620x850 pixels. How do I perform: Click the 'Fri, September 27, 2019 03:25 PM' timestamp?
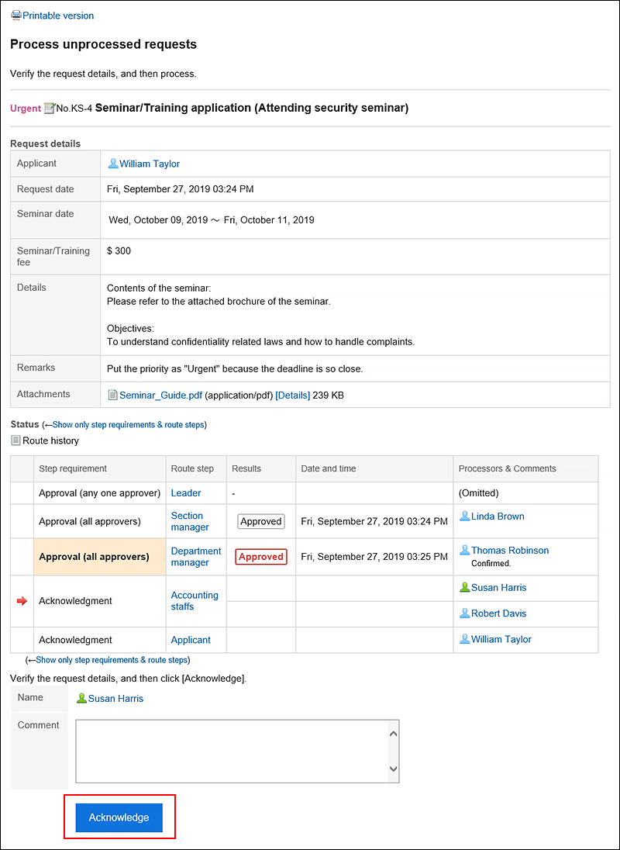374,557
